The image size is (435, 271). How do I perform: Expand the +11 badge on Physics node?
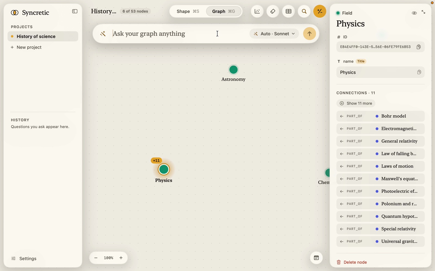point(156,160)
